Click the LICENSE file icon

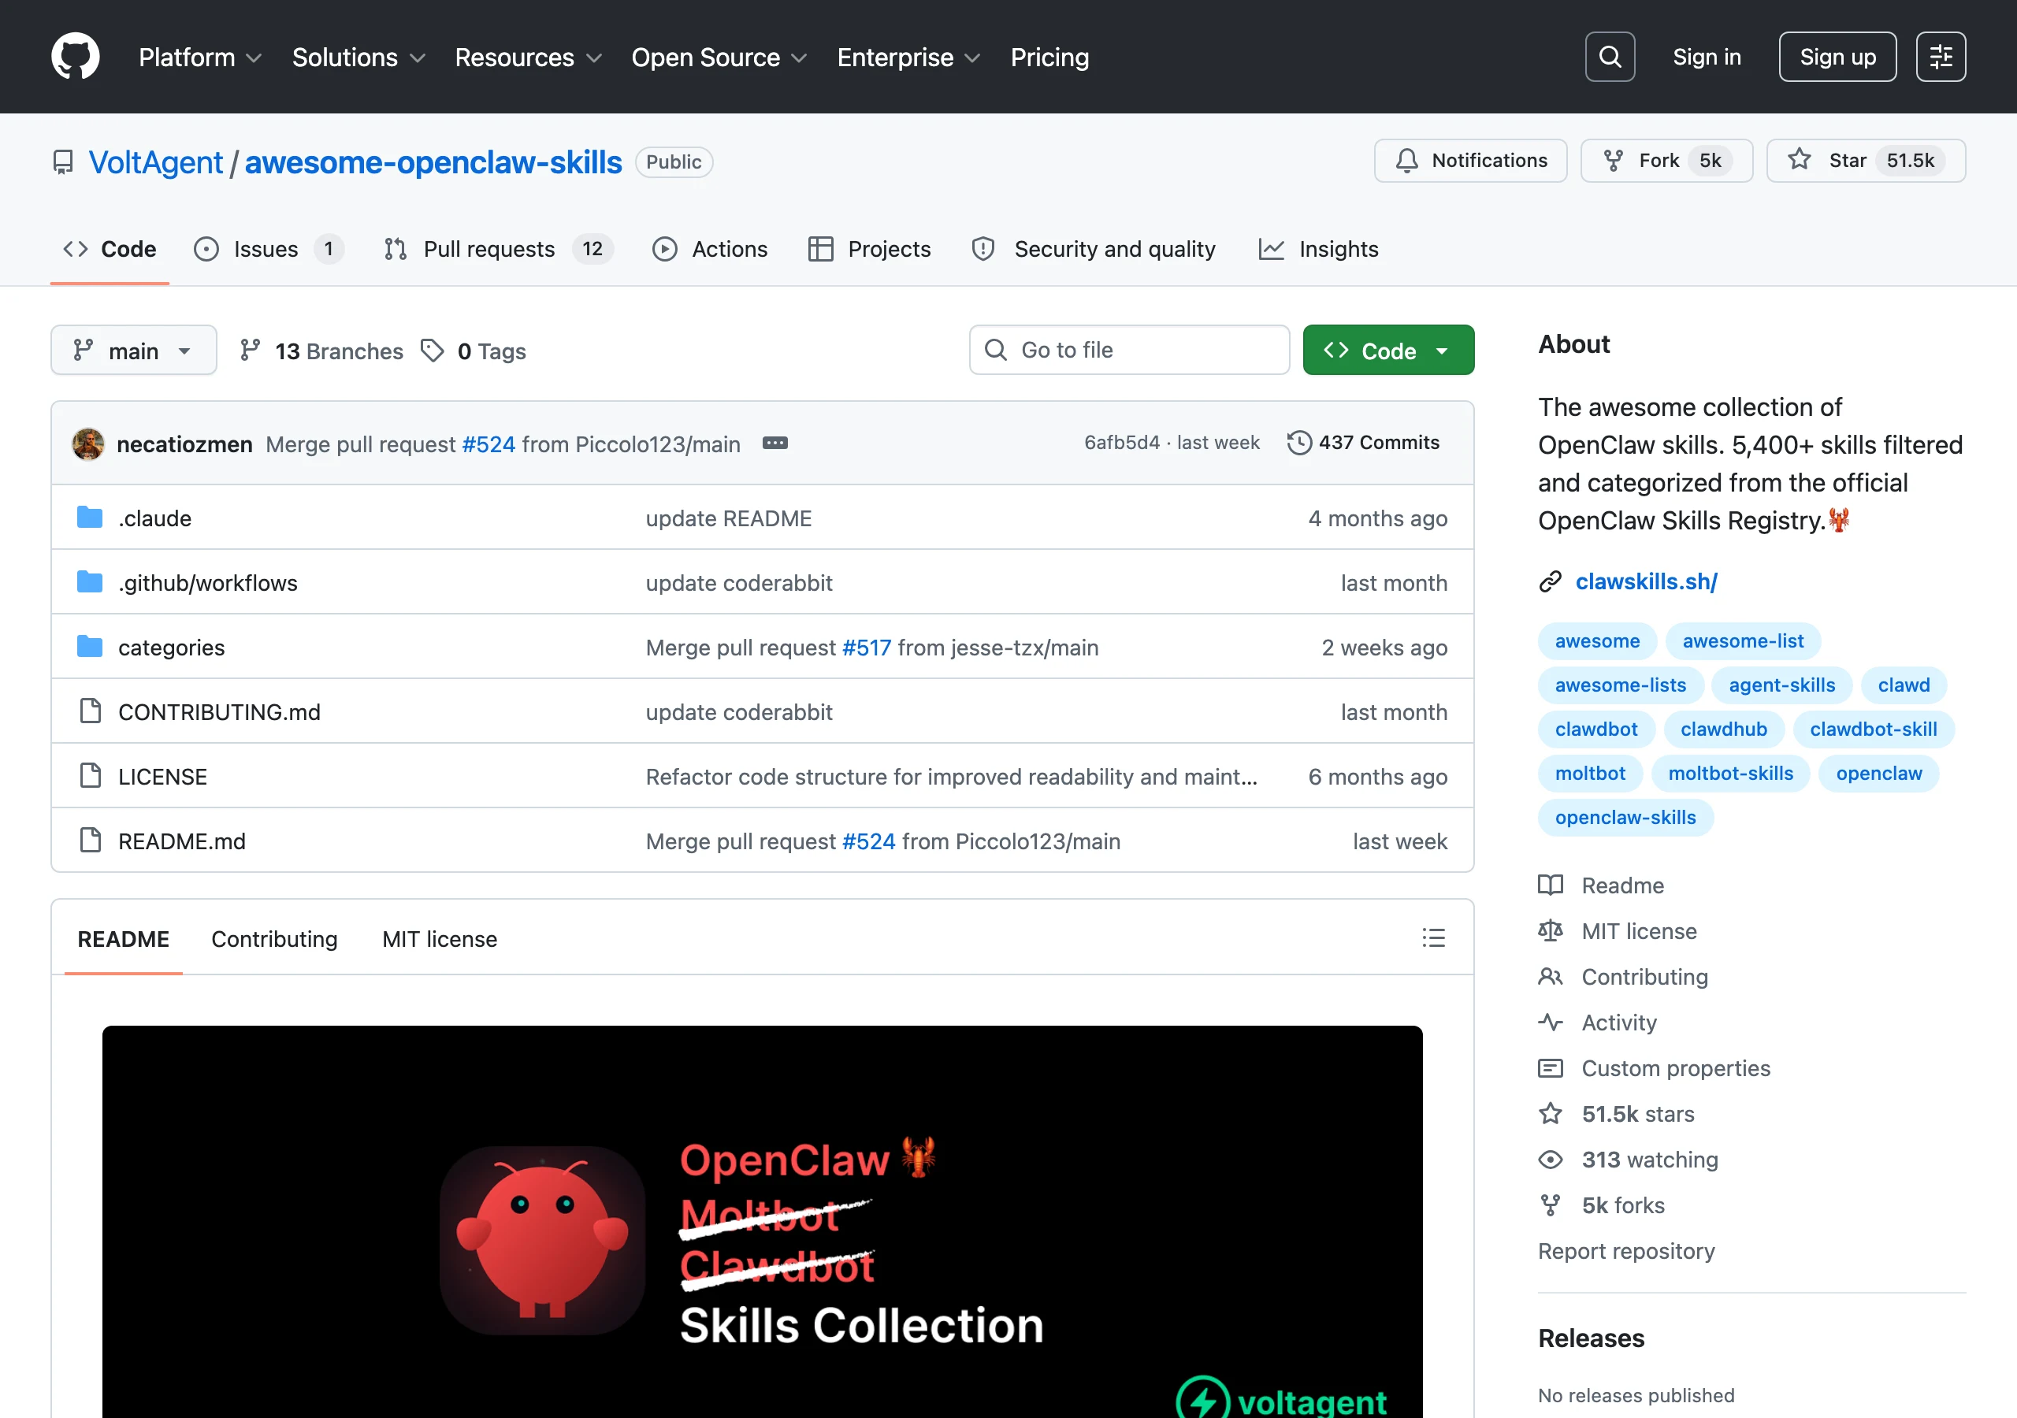click(90, 776)
